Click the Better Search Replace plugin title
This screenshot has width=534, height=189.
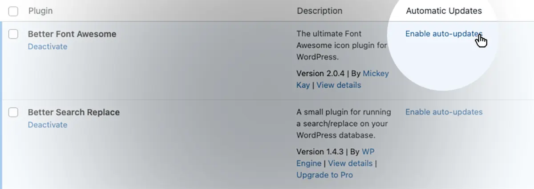click(74, 112)
